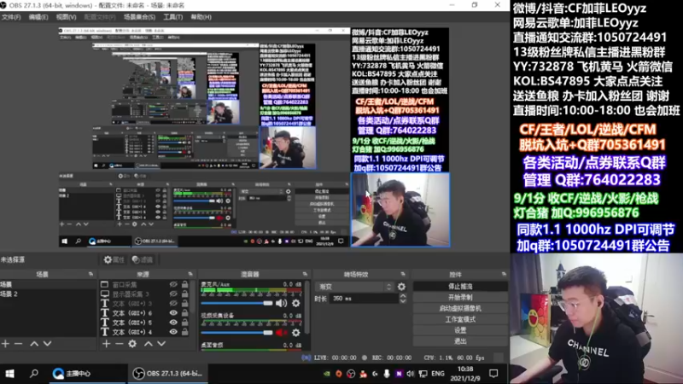The image size is (683, 384).
Task: Pop out the 来源 sources dock
Action: click(x=190, y=274)
